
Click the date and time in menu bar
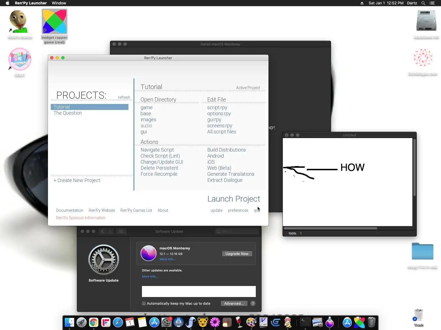click(x=386, y=3)
